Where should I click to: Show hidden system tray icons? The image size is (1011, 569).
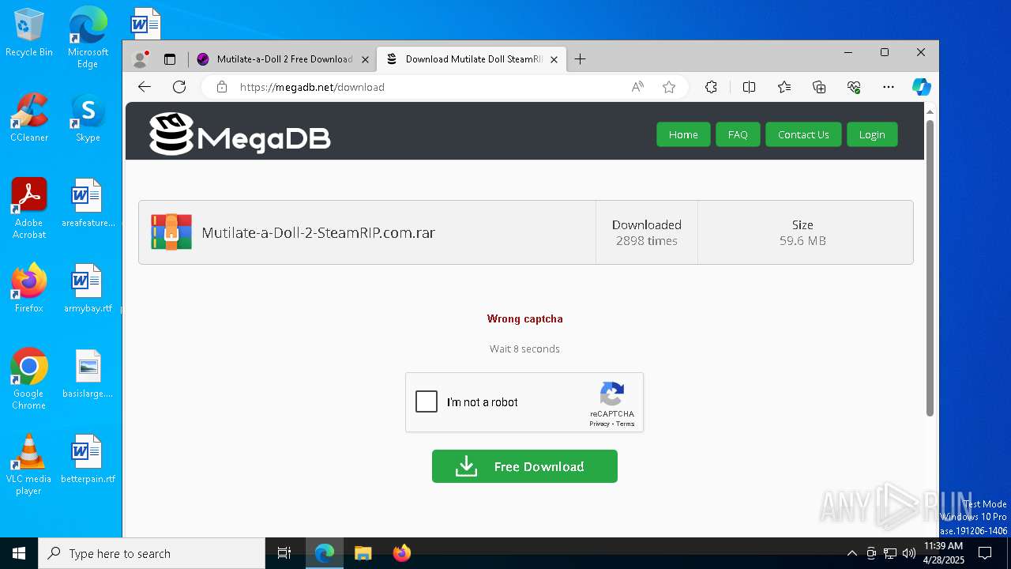tap(851, 553)
